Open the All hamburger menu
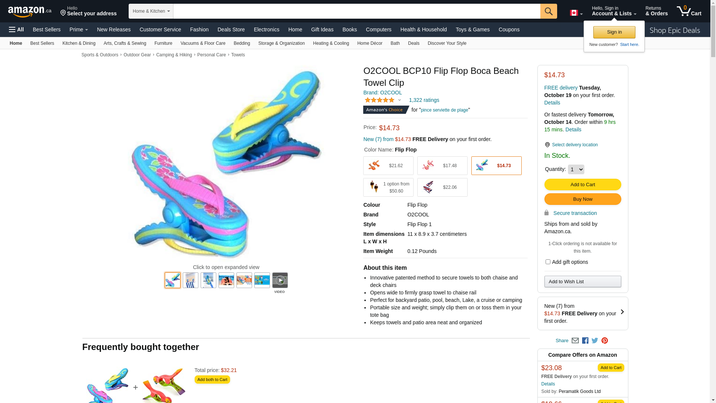 pos(16,29)
